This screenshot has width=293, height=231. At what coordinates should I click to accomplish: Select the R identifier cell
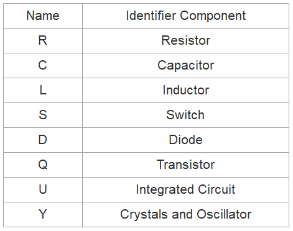point(43,40)
